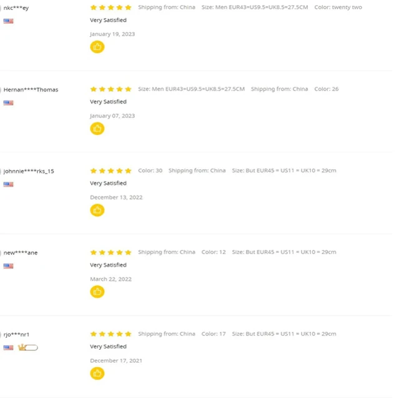Open reviewer profile johnnie****rks_15
399x399 pixels.
(29, 171)
